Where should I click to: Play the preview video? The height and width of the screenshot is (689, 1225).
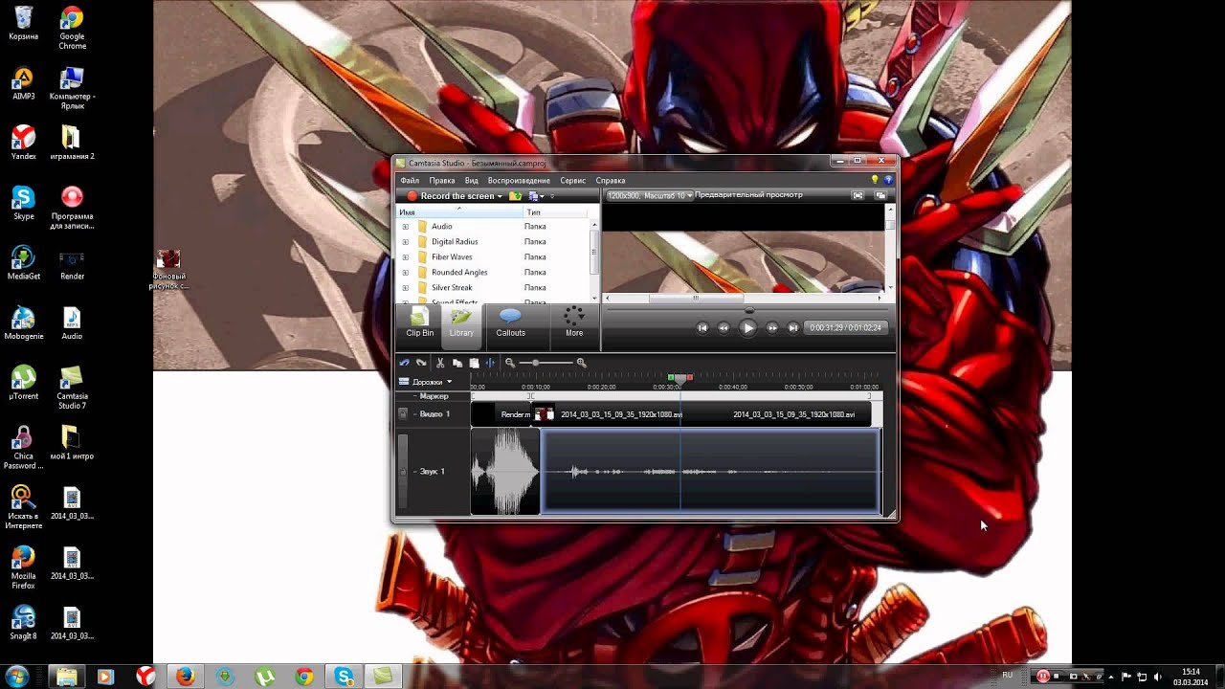(x=748, y=327)
